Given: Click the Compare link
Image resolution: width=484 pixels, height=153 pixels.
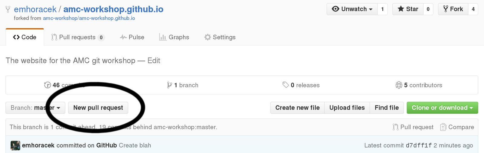Looking at the screenshot, I should pos(457,127).
